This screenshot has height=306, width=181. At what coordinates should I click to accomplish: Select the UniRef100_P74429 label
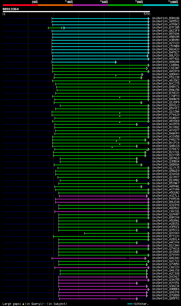166,115
